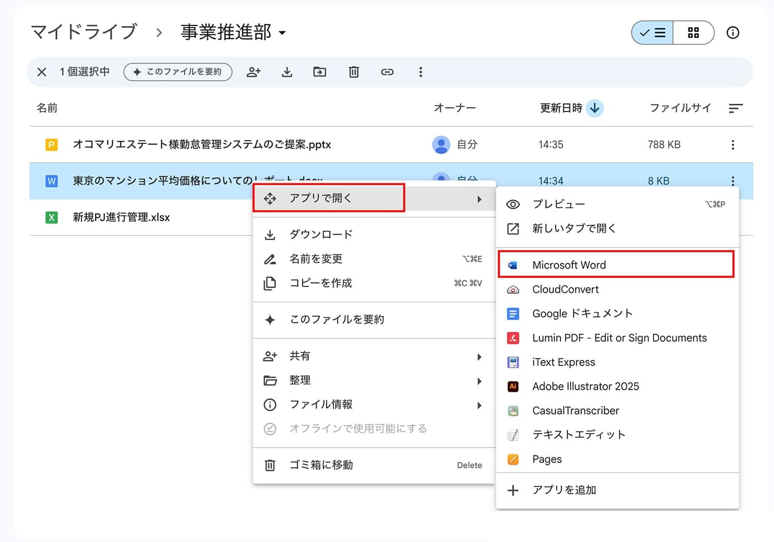Choose ゴミ箱に移動 in the context menu
This screenshot has width=774, height=542.
pyautogui.click(x=374, y=465)
